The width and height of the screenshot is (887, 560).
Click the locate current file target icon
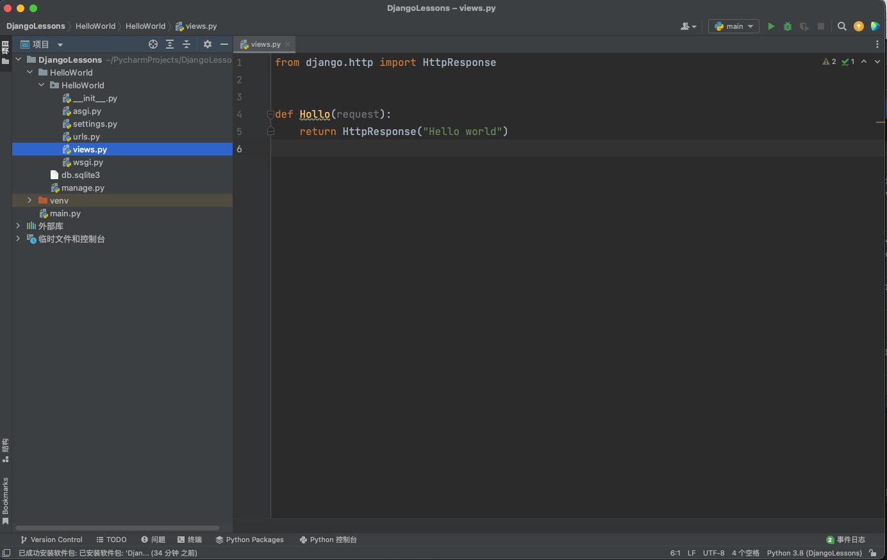[x=153, y=44]
